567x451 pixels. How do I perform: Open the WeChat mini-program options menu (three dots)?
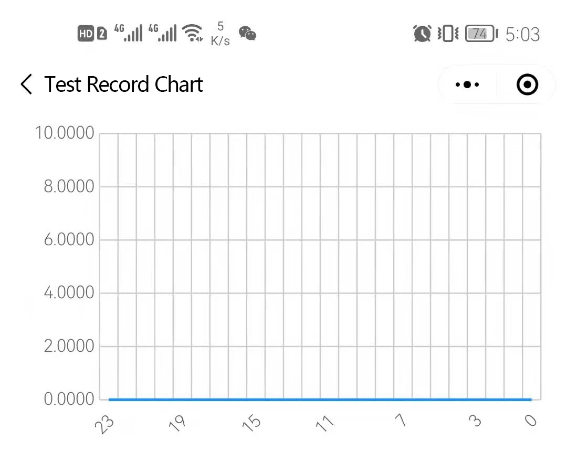click(466, 84)
